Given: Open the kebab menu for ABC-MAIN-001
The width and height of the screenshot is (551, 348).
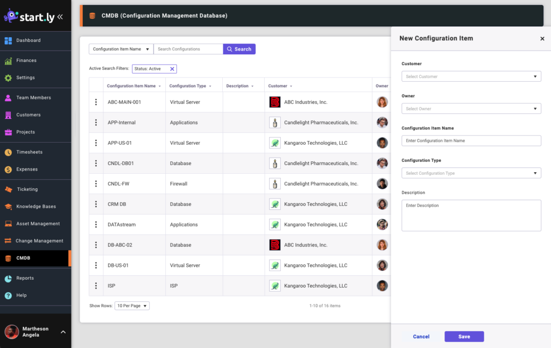Looking at the screenshot, I should (x=96, y=102).
